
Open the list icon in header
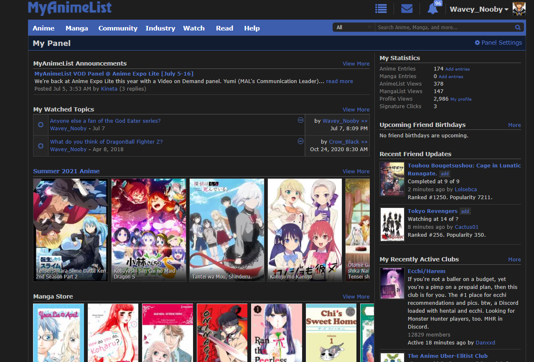[381, 8]
